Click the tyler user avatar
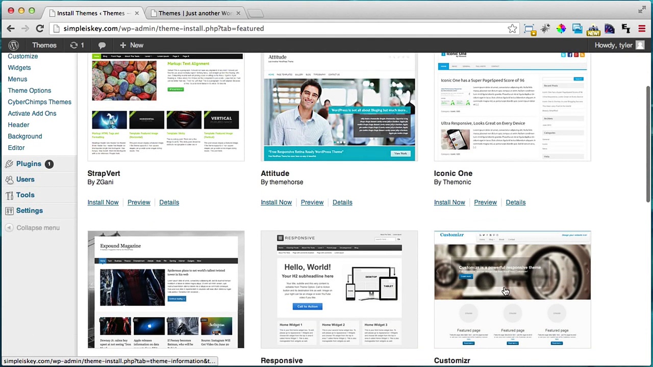Screen dimensions: 653x367 click(x=640, y=45)
